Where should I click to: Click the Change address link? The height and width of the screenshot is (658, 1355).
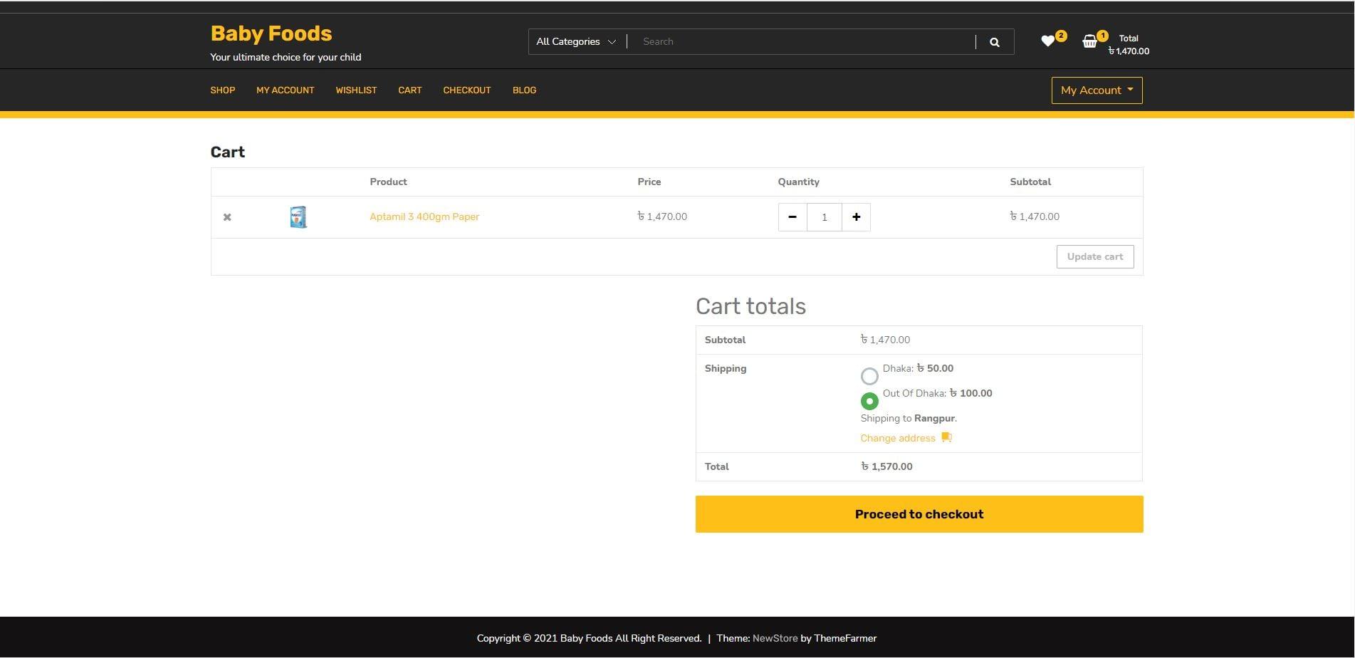tap(897, 437)
